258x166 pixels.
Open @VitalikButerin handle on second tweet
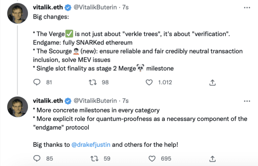95,101
